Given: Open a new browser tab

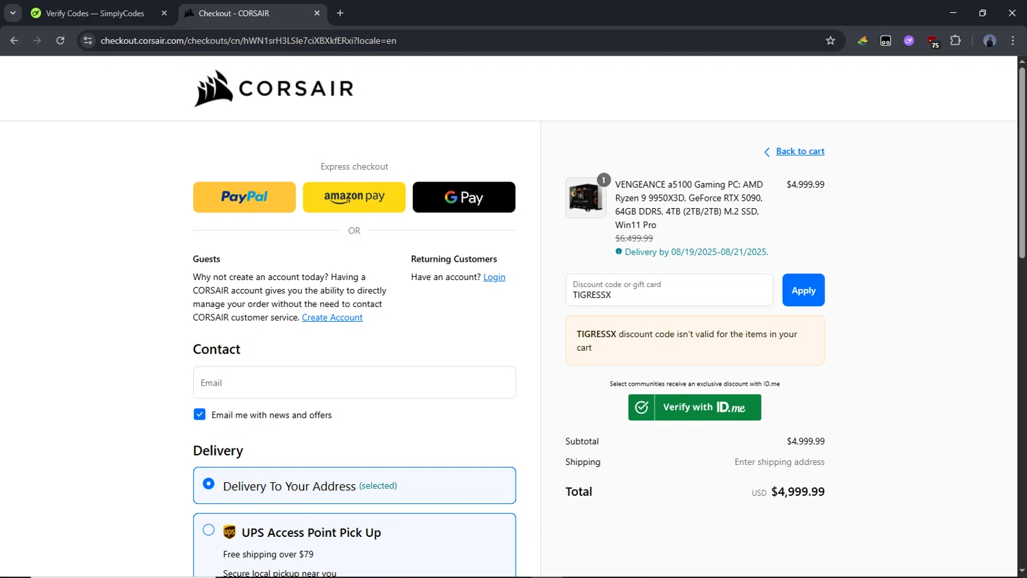Looking at the screenshot, I should 340,13.
